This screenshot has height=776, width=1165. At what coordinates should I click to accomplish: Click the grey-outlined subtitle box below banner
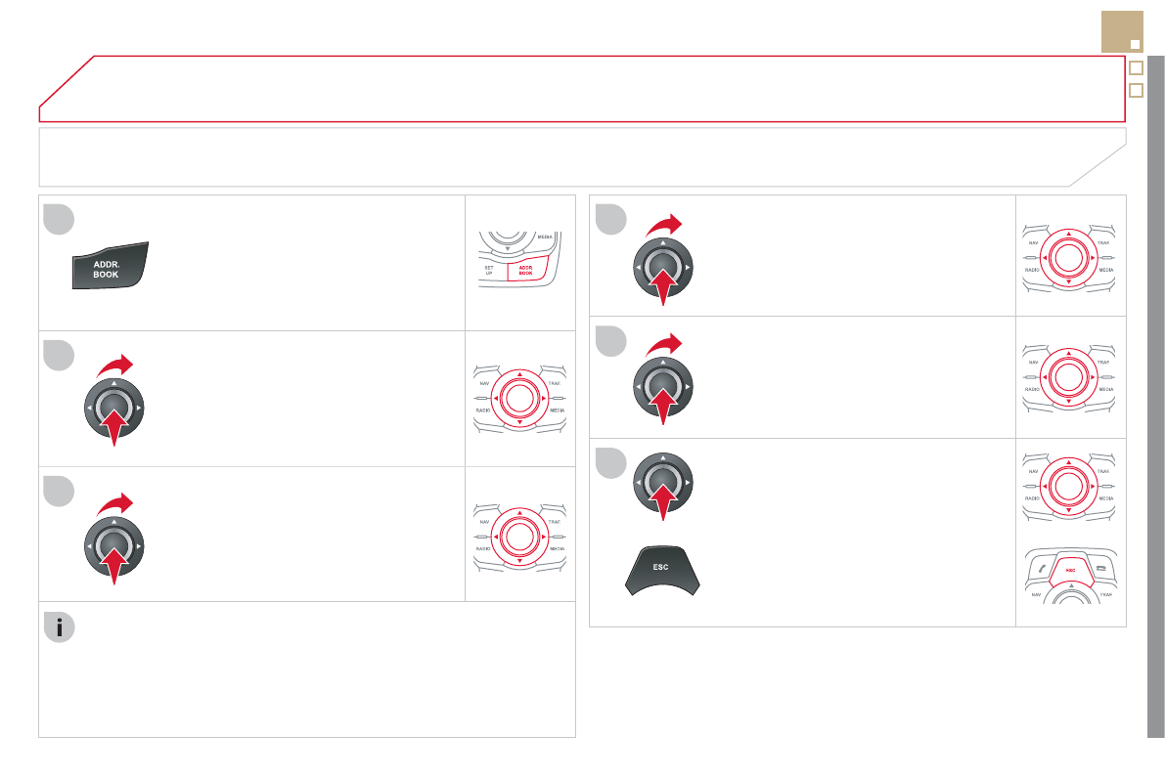[582, 156]
